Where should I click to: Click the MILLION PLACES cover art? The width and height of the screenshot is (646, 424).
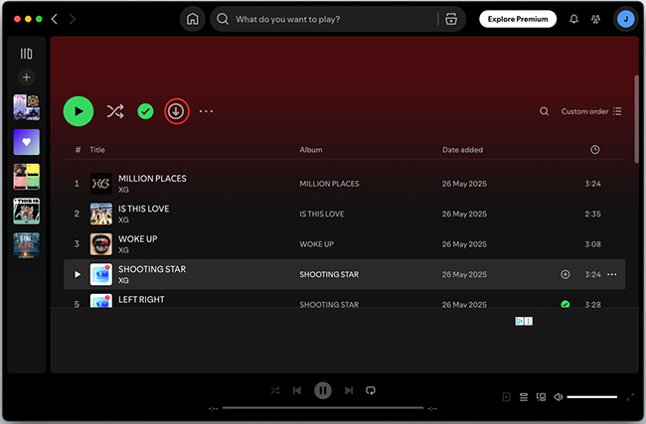click(101, 184)
